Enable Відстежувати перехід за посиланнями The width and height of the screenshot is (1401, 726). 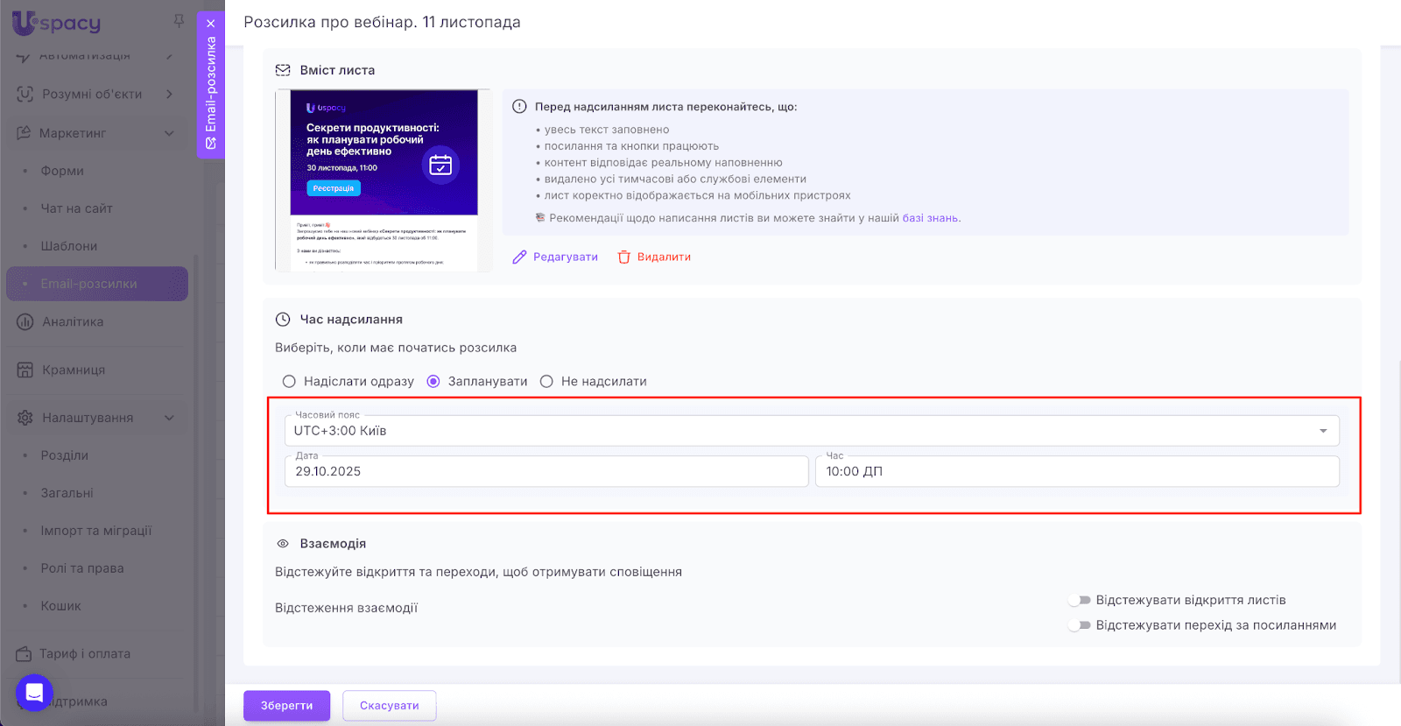click(1081, 624)
